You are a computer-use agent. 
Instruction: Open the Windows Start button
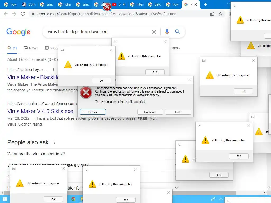5,199
